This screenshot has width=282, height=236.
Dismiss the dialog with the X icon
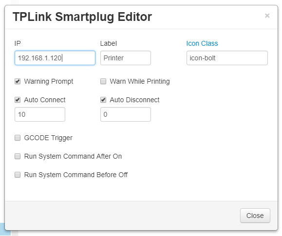(x=267, y=16)
